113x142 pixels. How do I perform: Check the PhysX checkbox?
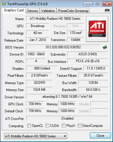coord(63,125)
